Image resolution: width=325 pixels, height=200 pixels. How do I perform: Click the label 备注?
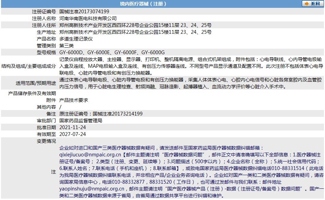(x=51, y=114)
